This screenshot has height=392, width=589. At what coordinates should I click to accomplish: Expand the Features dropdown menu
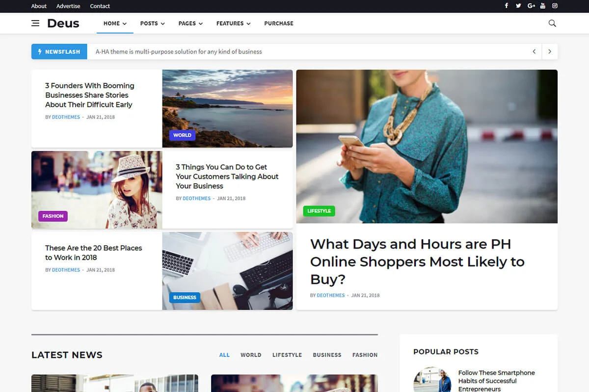click(x=233, y=23)
